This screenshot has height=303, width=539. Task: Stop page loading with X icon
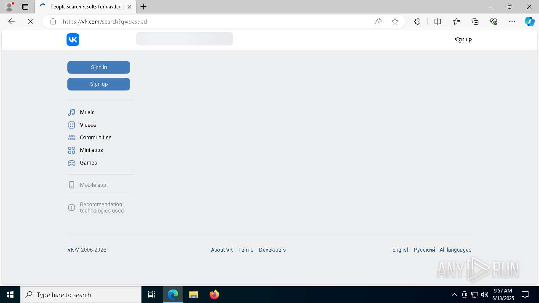click(30, 21)
